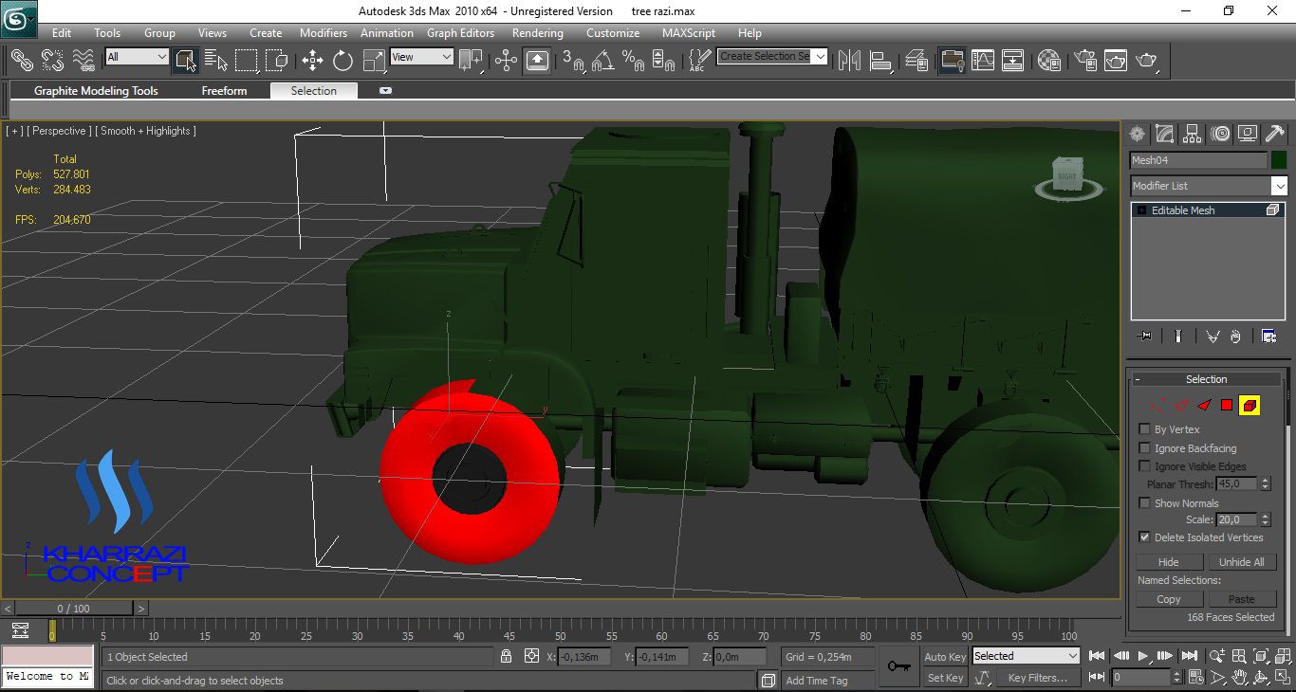This screenshot has height=692, width=1296.
Task: Toggle the Angle Snap icon
Action: point(603,61)
